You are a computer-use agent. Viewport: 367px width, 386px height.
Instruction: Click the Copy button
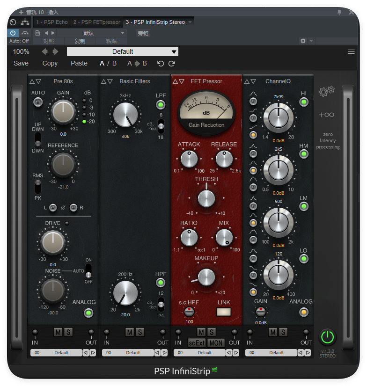tap(50, 64)
